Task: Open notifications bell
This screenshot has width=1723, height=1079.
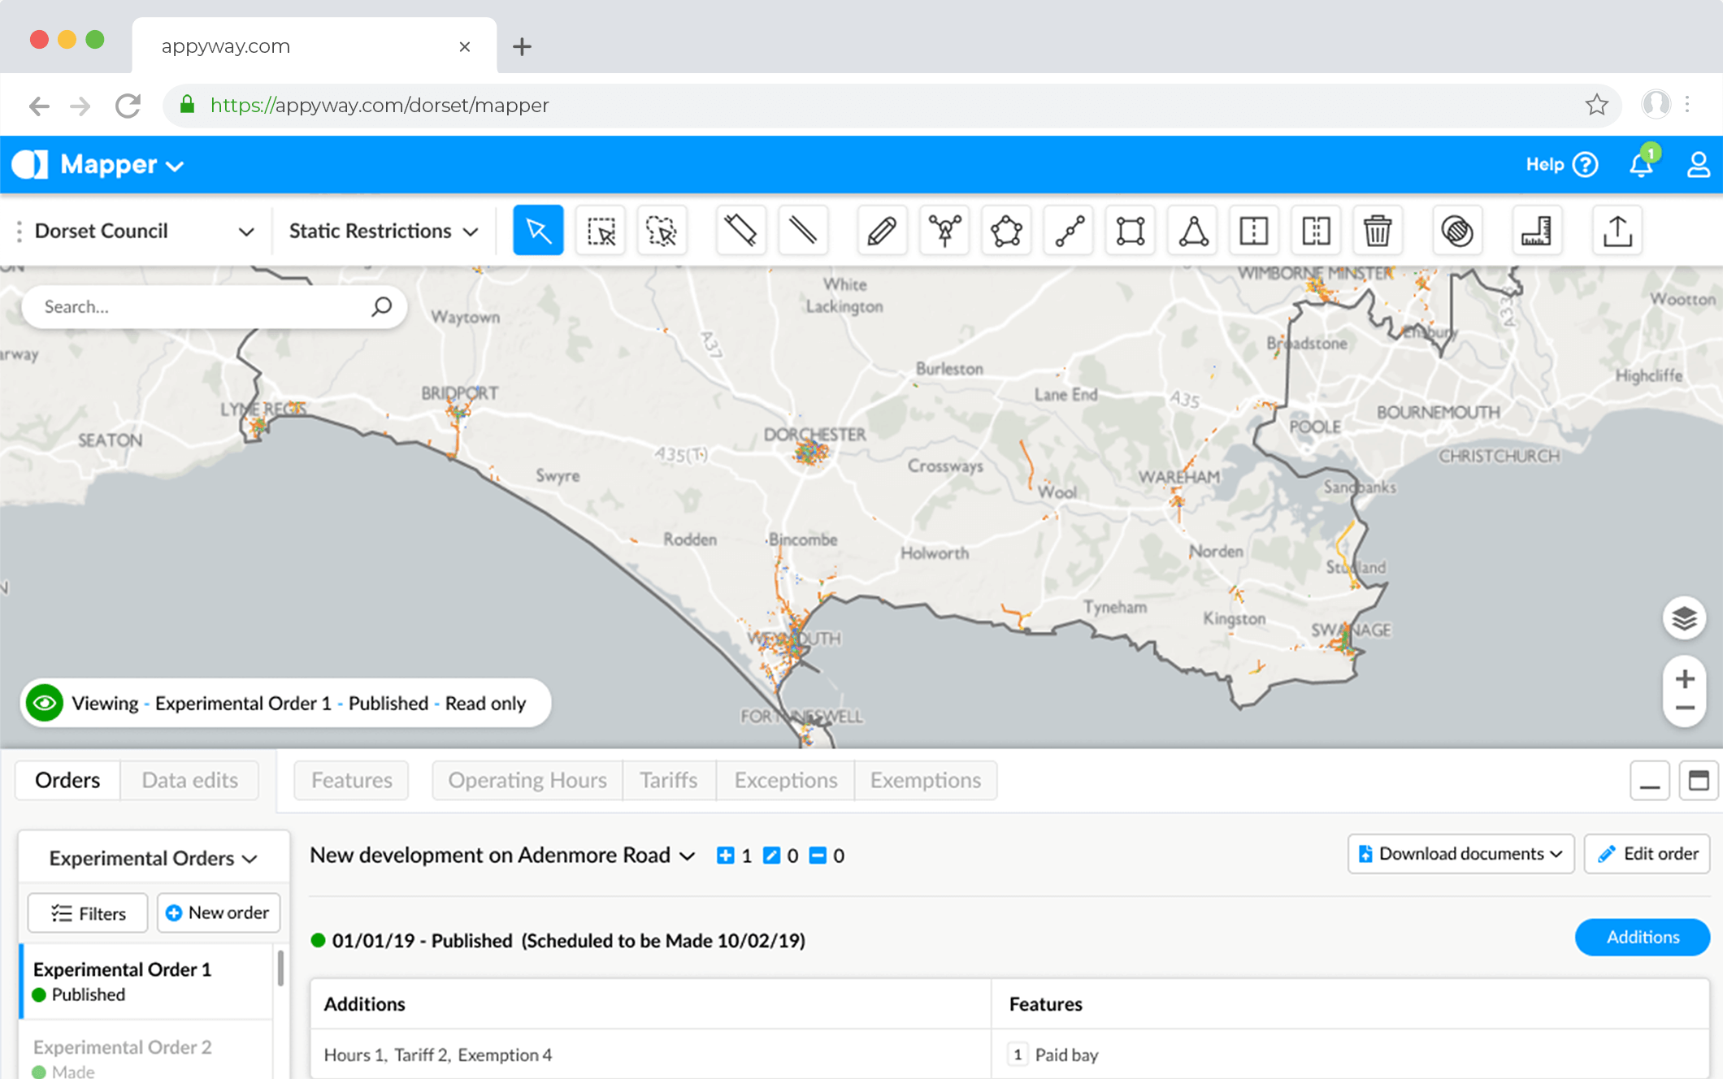Action: click(1641, 165)
